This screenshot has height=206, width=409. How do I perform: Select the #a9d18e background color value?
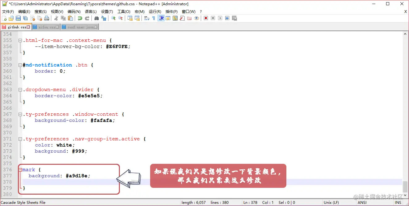coord(79,176)
